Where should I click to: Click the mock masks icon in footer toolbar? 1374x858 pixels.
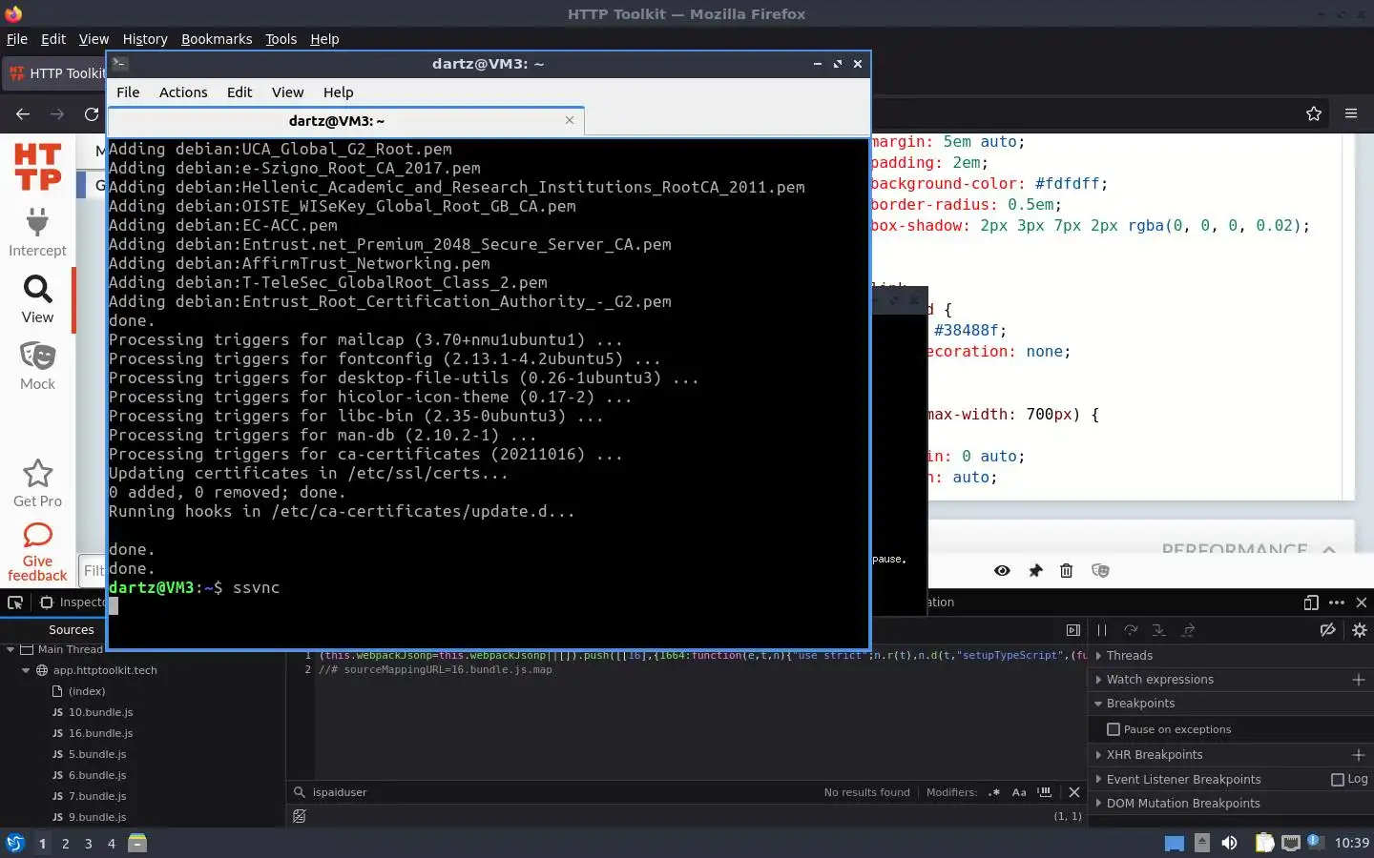1100,570
